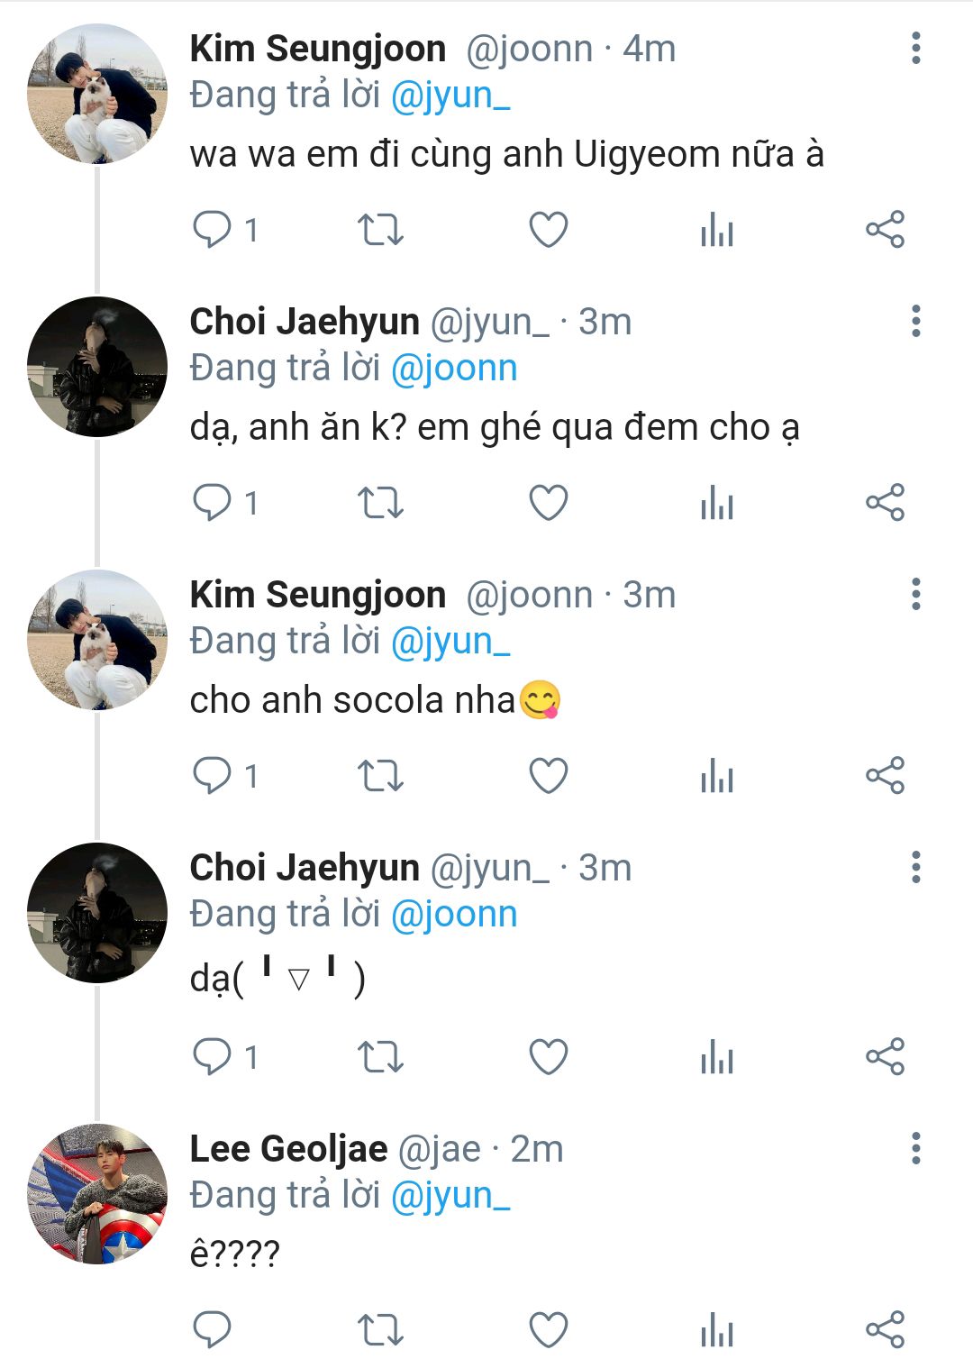
Task: Like Choi Jaehyun's "dạ( ╹▽╹ )" tweet
Action: tap(548, 1056)
